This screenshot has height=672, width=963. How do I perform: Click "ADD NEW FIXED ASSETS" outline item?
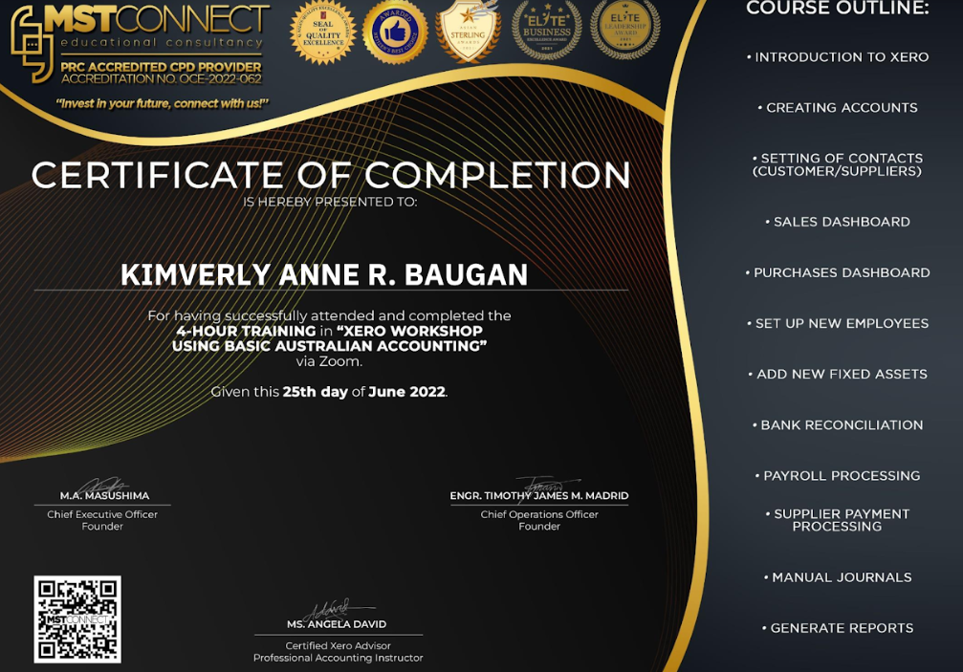(x=838, y=375)
